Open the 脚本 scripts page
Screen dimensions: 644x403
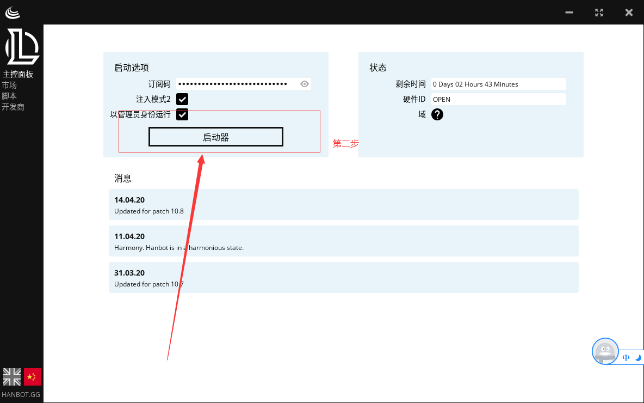click(9, 96)
